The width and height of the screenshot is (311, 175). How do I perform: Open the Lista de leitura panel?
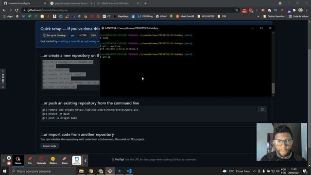tap(298, 17)
